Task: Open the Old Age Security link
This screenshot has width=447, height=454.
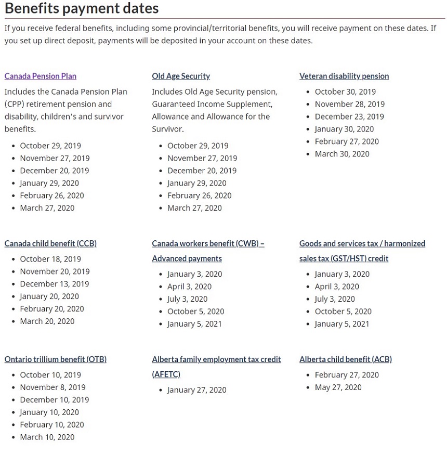Action: [181, 76]
